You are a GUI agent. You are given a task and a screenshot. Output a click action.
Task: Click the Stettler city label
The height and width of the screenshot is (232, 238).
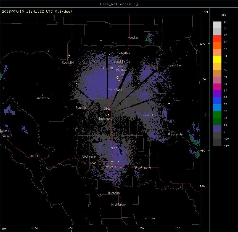tap(175, 65)
